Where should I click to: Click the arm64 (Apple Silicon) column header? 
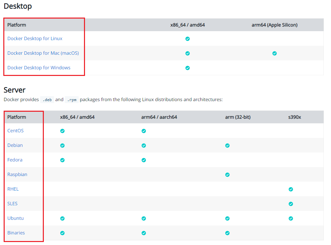(275, 25)
